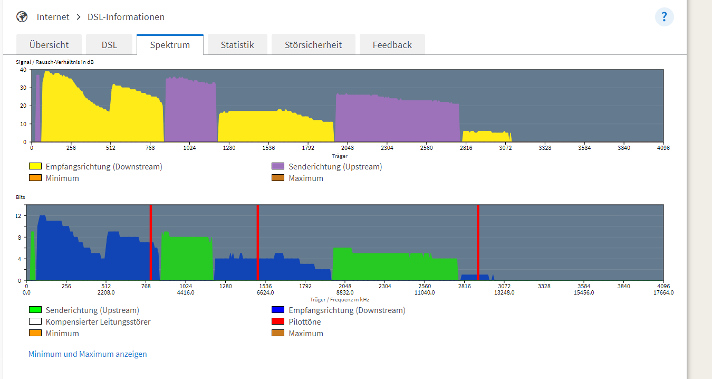Switch to the DSL tab
This screenshot has width=712, height=379.
click(109, 45)
